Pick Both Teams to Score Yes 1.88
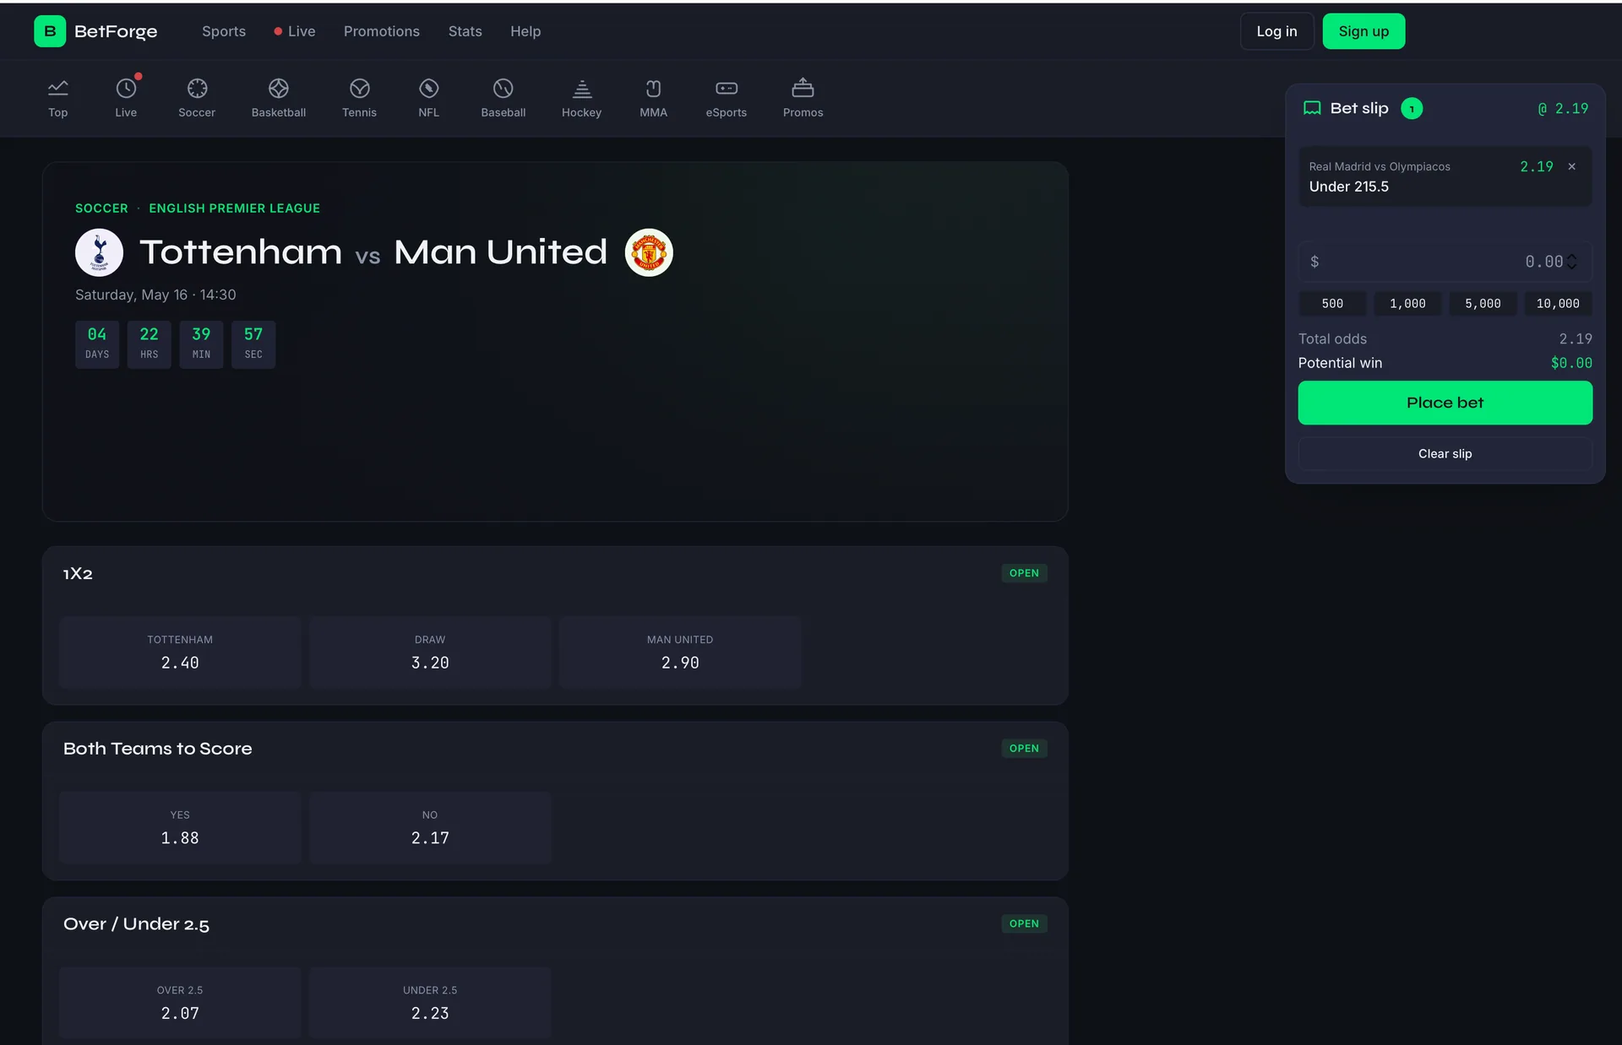The image size is (1622, 1045). tap(180, 828)
